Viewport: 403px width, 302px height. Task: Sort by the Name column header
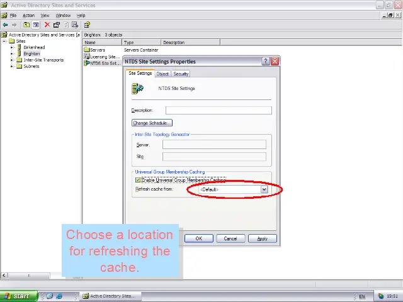click(102, 42)
